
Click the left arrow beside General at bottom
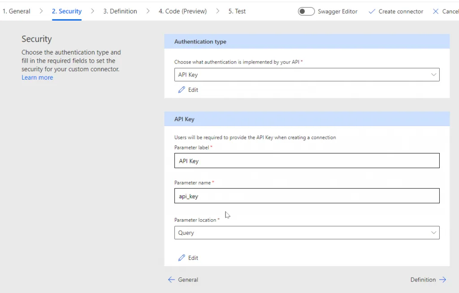point(171,280)
